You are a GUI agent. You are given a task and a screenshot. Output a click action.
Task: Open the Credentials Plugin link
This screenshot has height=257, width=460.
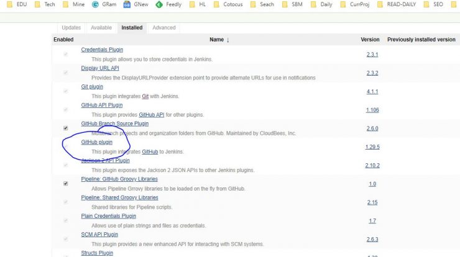click(x=102, y=50)
